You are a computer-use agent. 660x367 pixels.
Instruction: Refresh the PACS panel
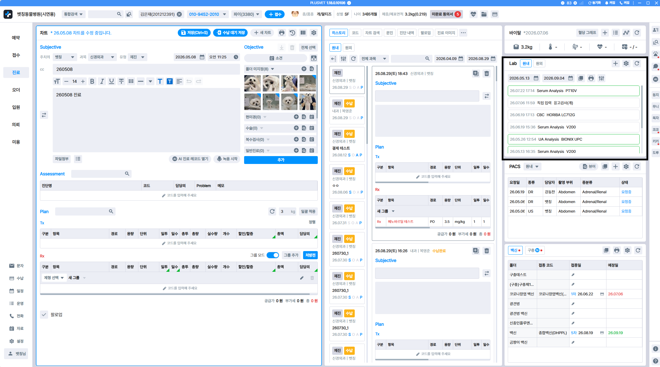tap(637, 167)
